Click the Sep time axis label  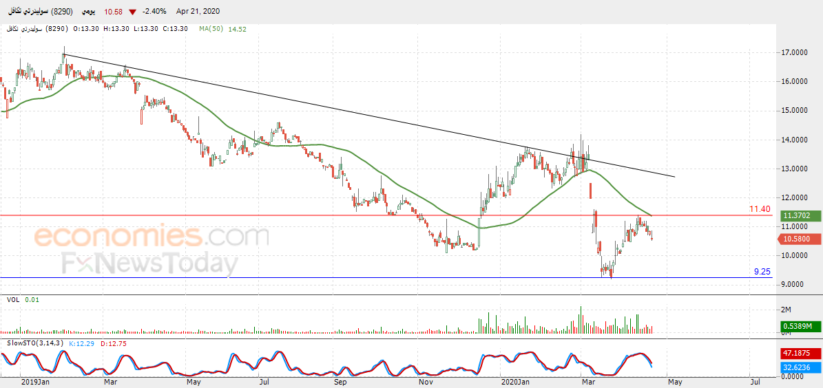341,382
